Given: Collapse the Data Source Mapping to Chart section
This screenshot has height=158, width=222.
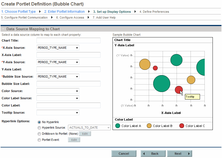Looking at the screenshot, I should tap(3, 29).
